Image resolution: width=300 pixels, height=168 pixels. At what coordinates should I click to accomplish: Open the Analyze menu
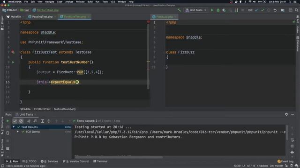69,2
